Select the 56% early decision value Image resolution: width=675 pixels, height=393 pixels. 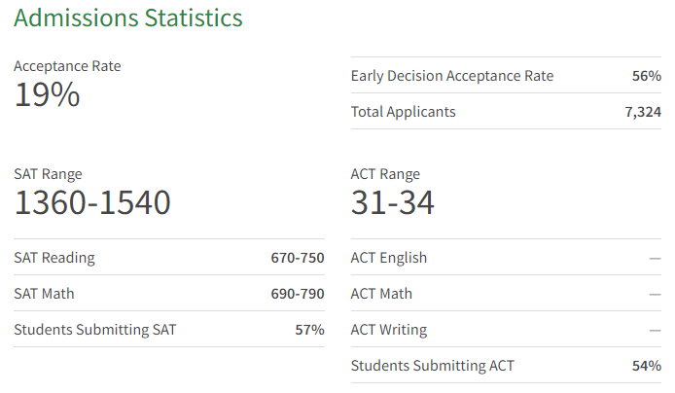click(x=647, y=76)
